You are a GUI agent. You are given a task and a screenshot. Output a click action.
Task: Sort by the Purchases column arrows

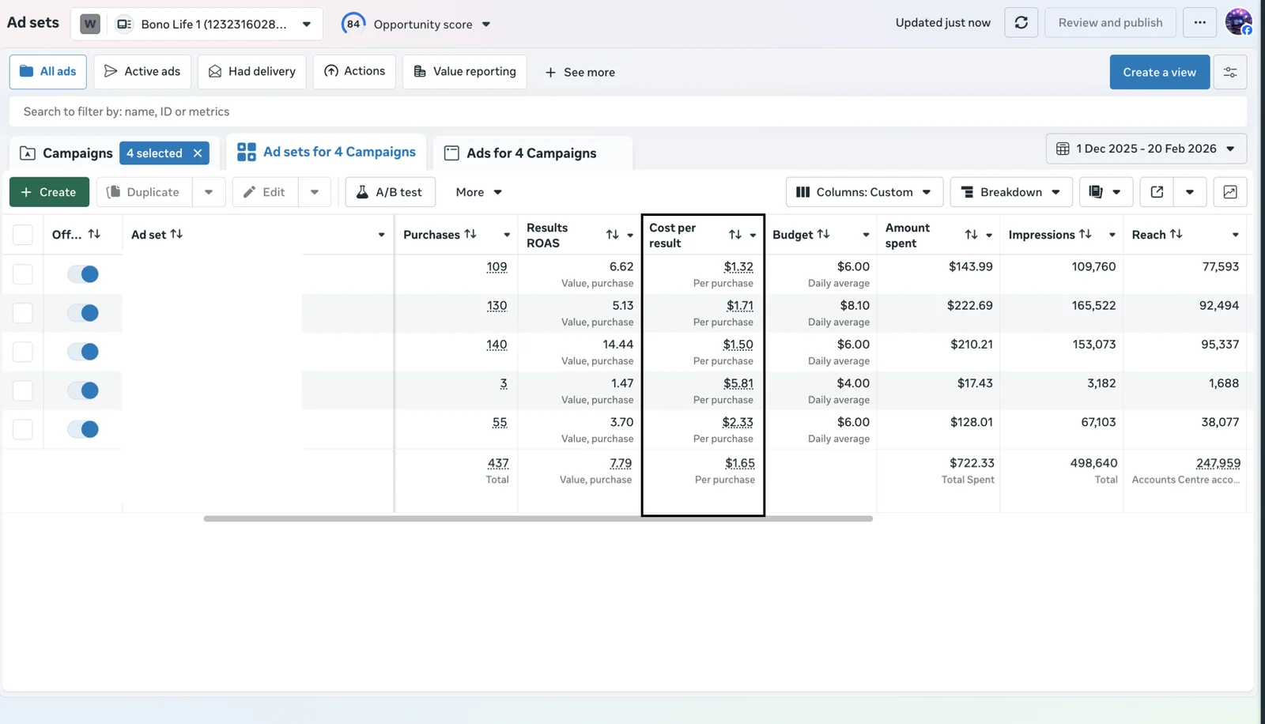(470, 234)
